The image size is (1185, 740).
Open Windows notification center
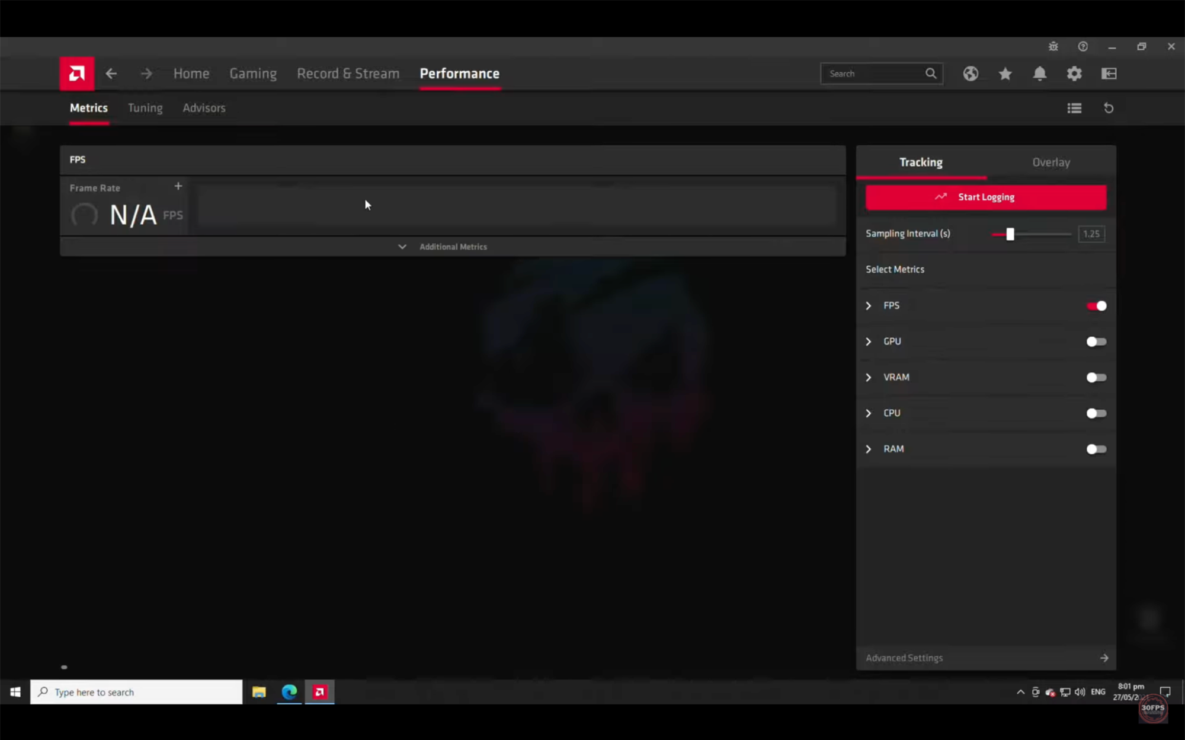point(1165,692)
